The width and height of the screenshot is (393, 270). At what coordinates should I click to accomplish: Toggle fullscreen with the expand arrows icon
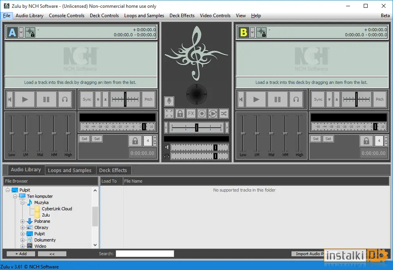(x=169, y=114)
